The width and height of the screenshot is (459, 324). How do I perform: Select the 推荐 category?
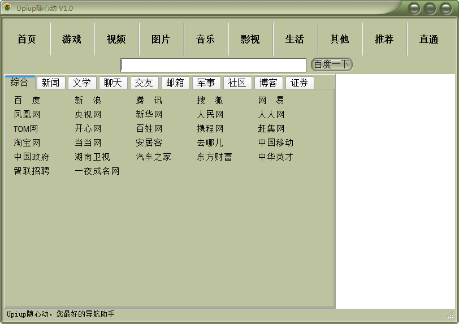click(x=384, y=39)
